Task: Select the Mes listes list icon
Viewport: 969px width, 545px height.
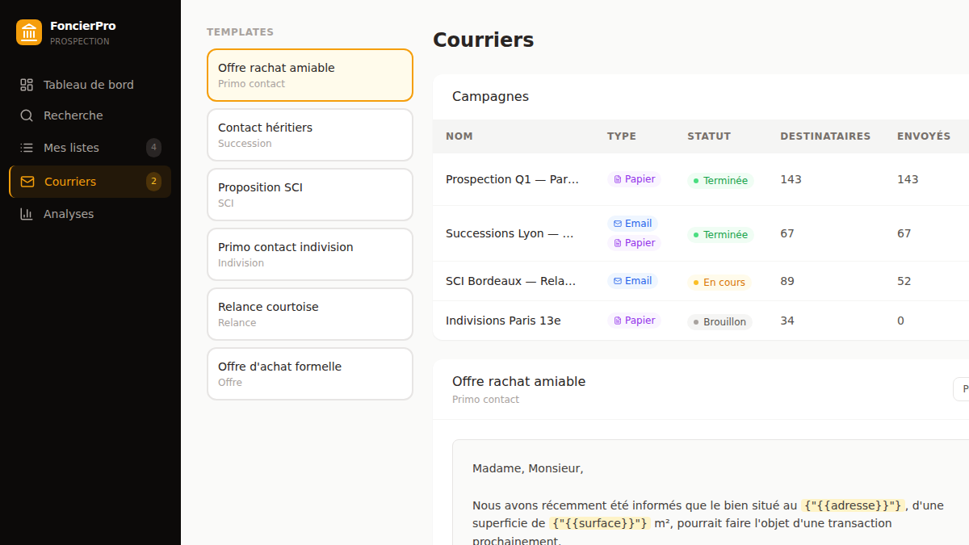Action: point(27,148)
